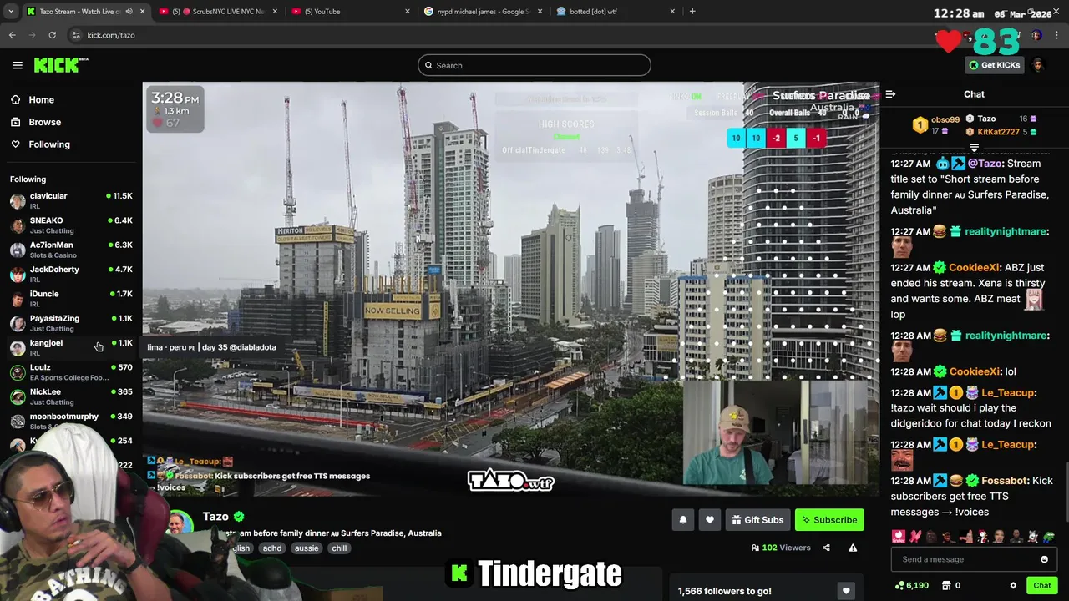This screenshot has height=601, width=1069.
Task: Open Ac7ionMan channel in Following list
Action: 71,250
